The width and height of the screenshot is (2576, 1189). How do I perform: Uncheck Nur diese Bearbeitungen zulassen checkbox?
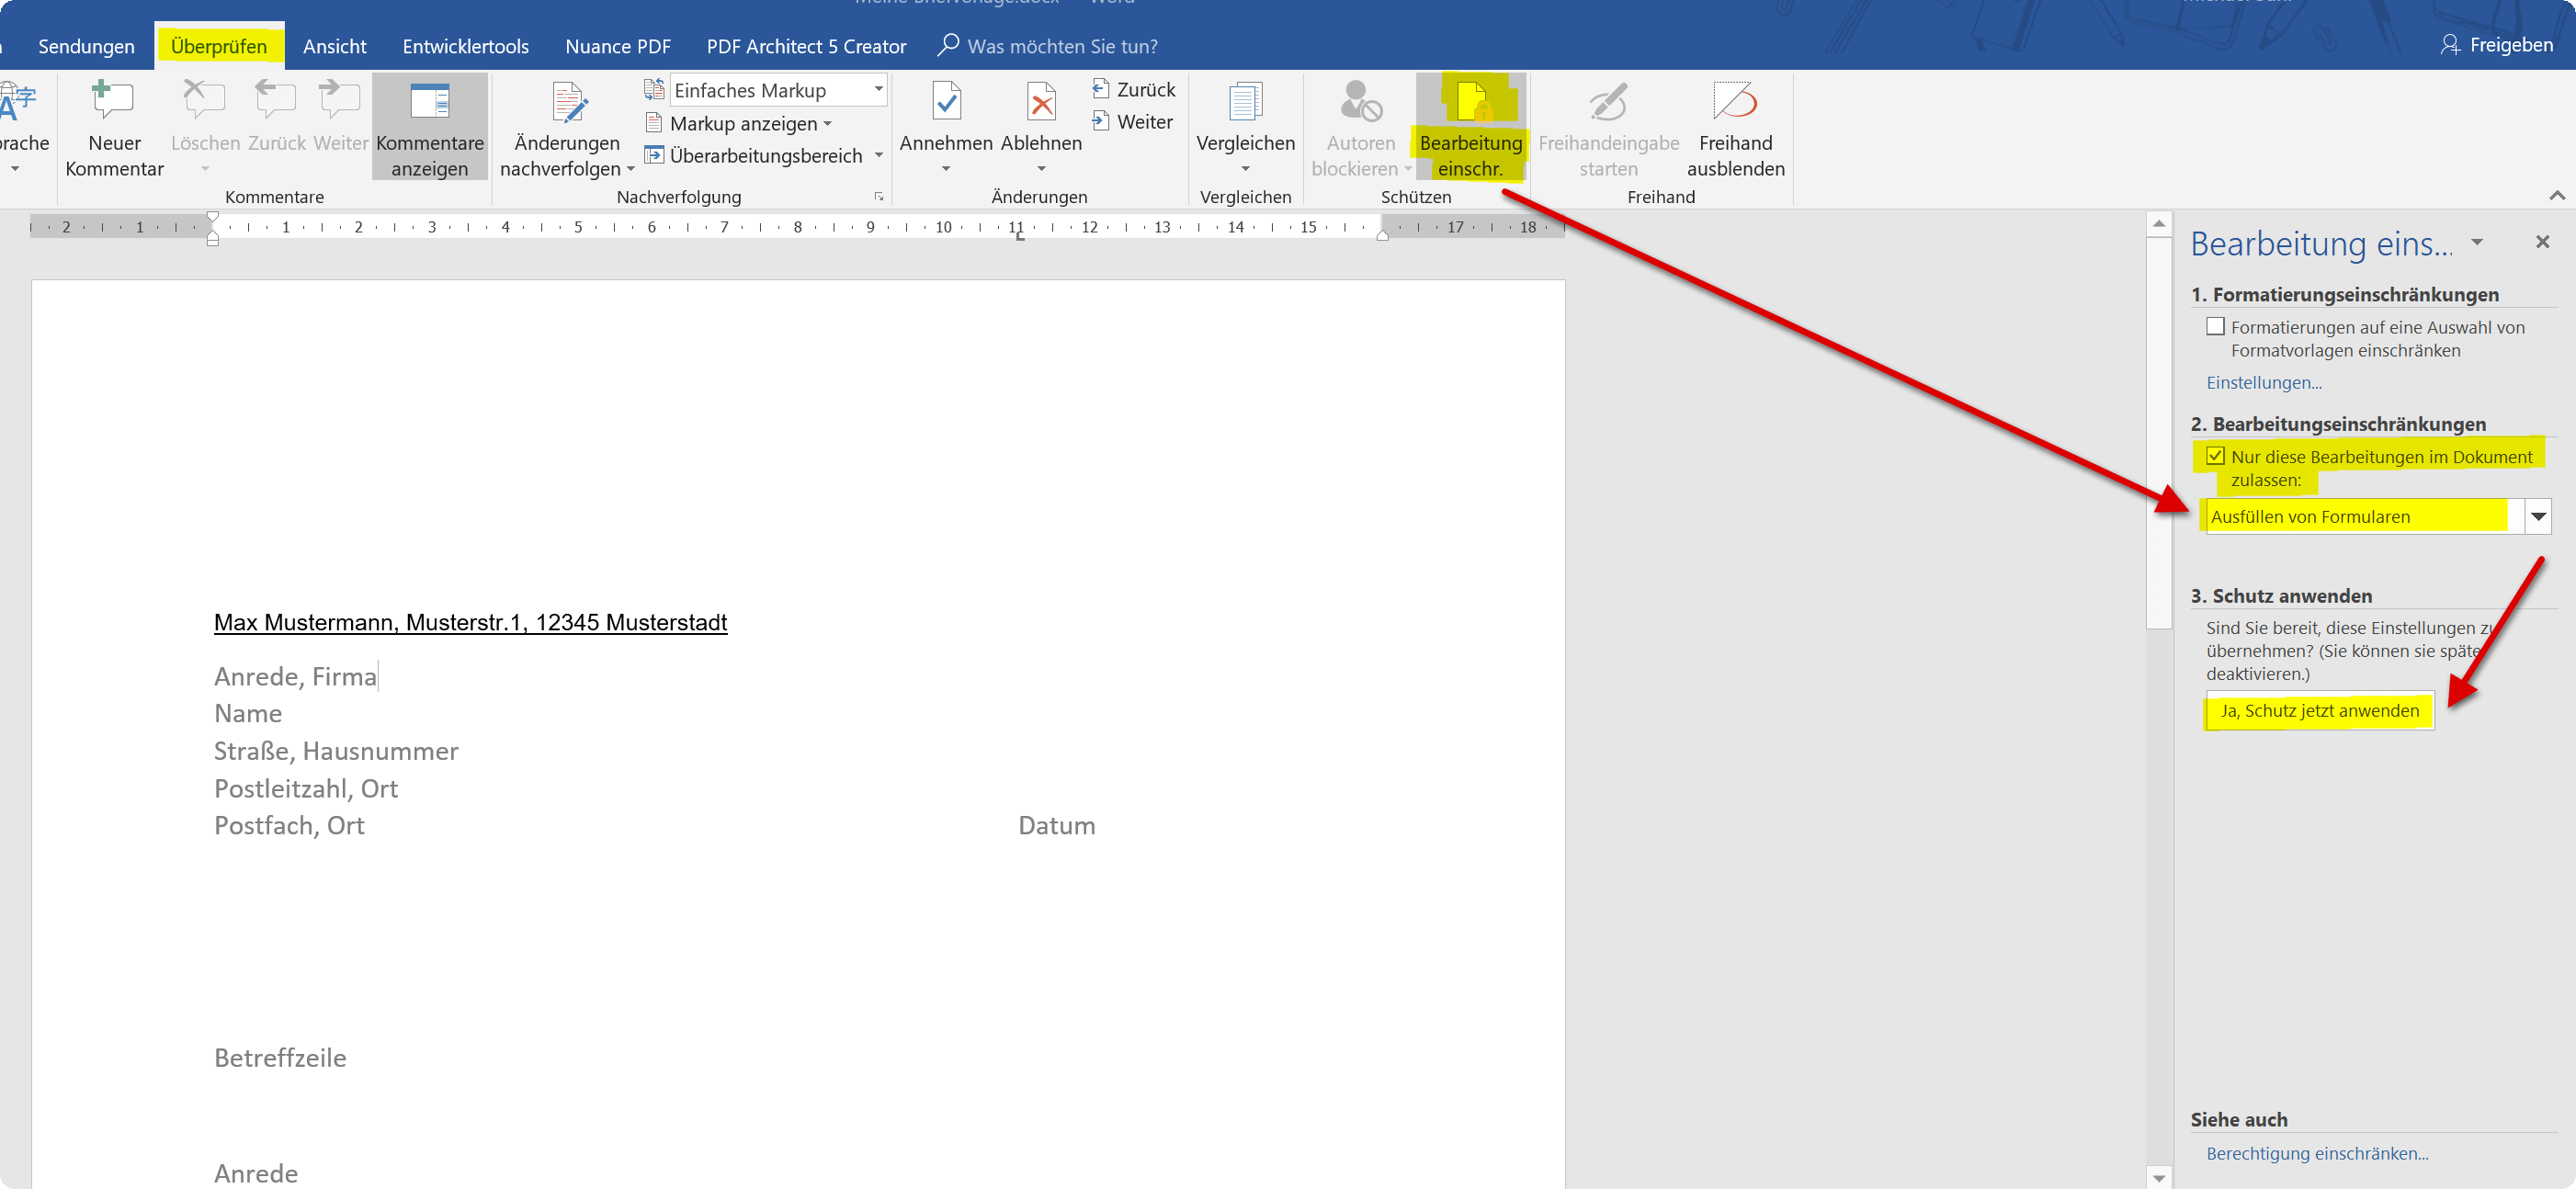(2215, 456)
